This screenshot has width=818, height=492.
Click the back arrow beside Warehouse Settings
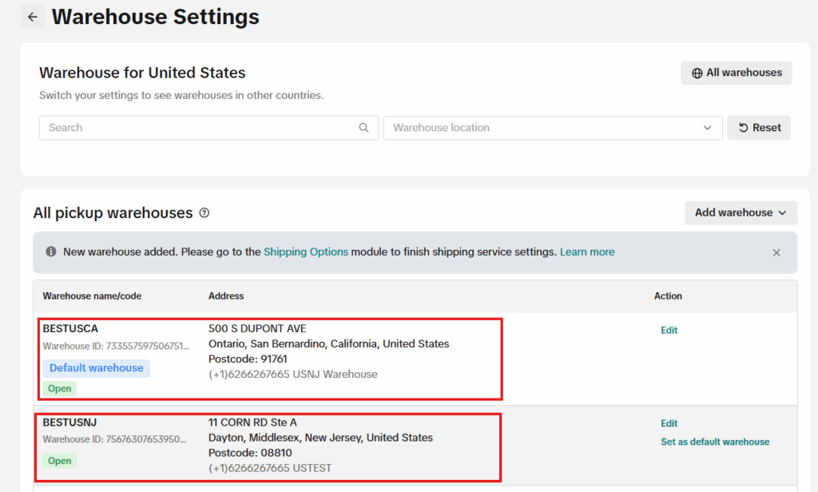pyautogui.click(x=33, y=17)
